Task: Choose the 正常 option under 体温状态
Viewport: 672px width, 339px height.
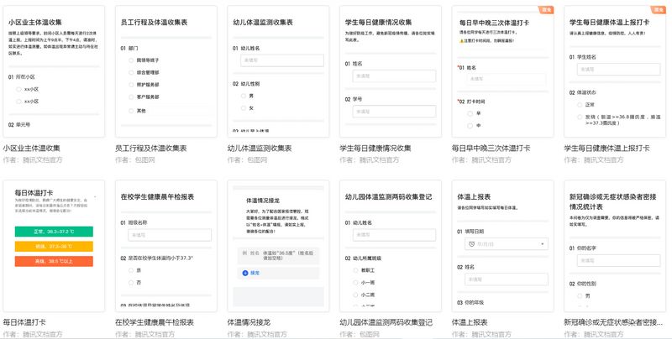Action: tap(581, 105)
